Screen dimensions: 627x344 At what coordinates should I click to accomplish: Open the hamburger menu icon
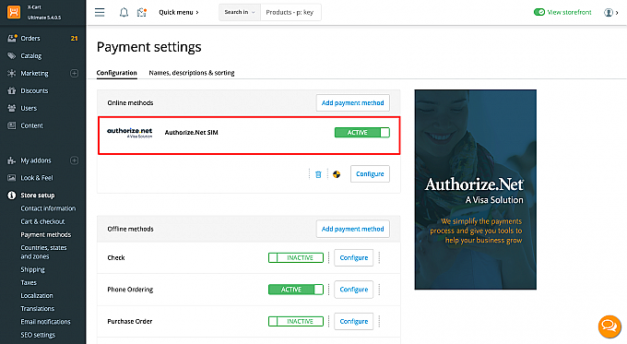click(x=100, y=12)
